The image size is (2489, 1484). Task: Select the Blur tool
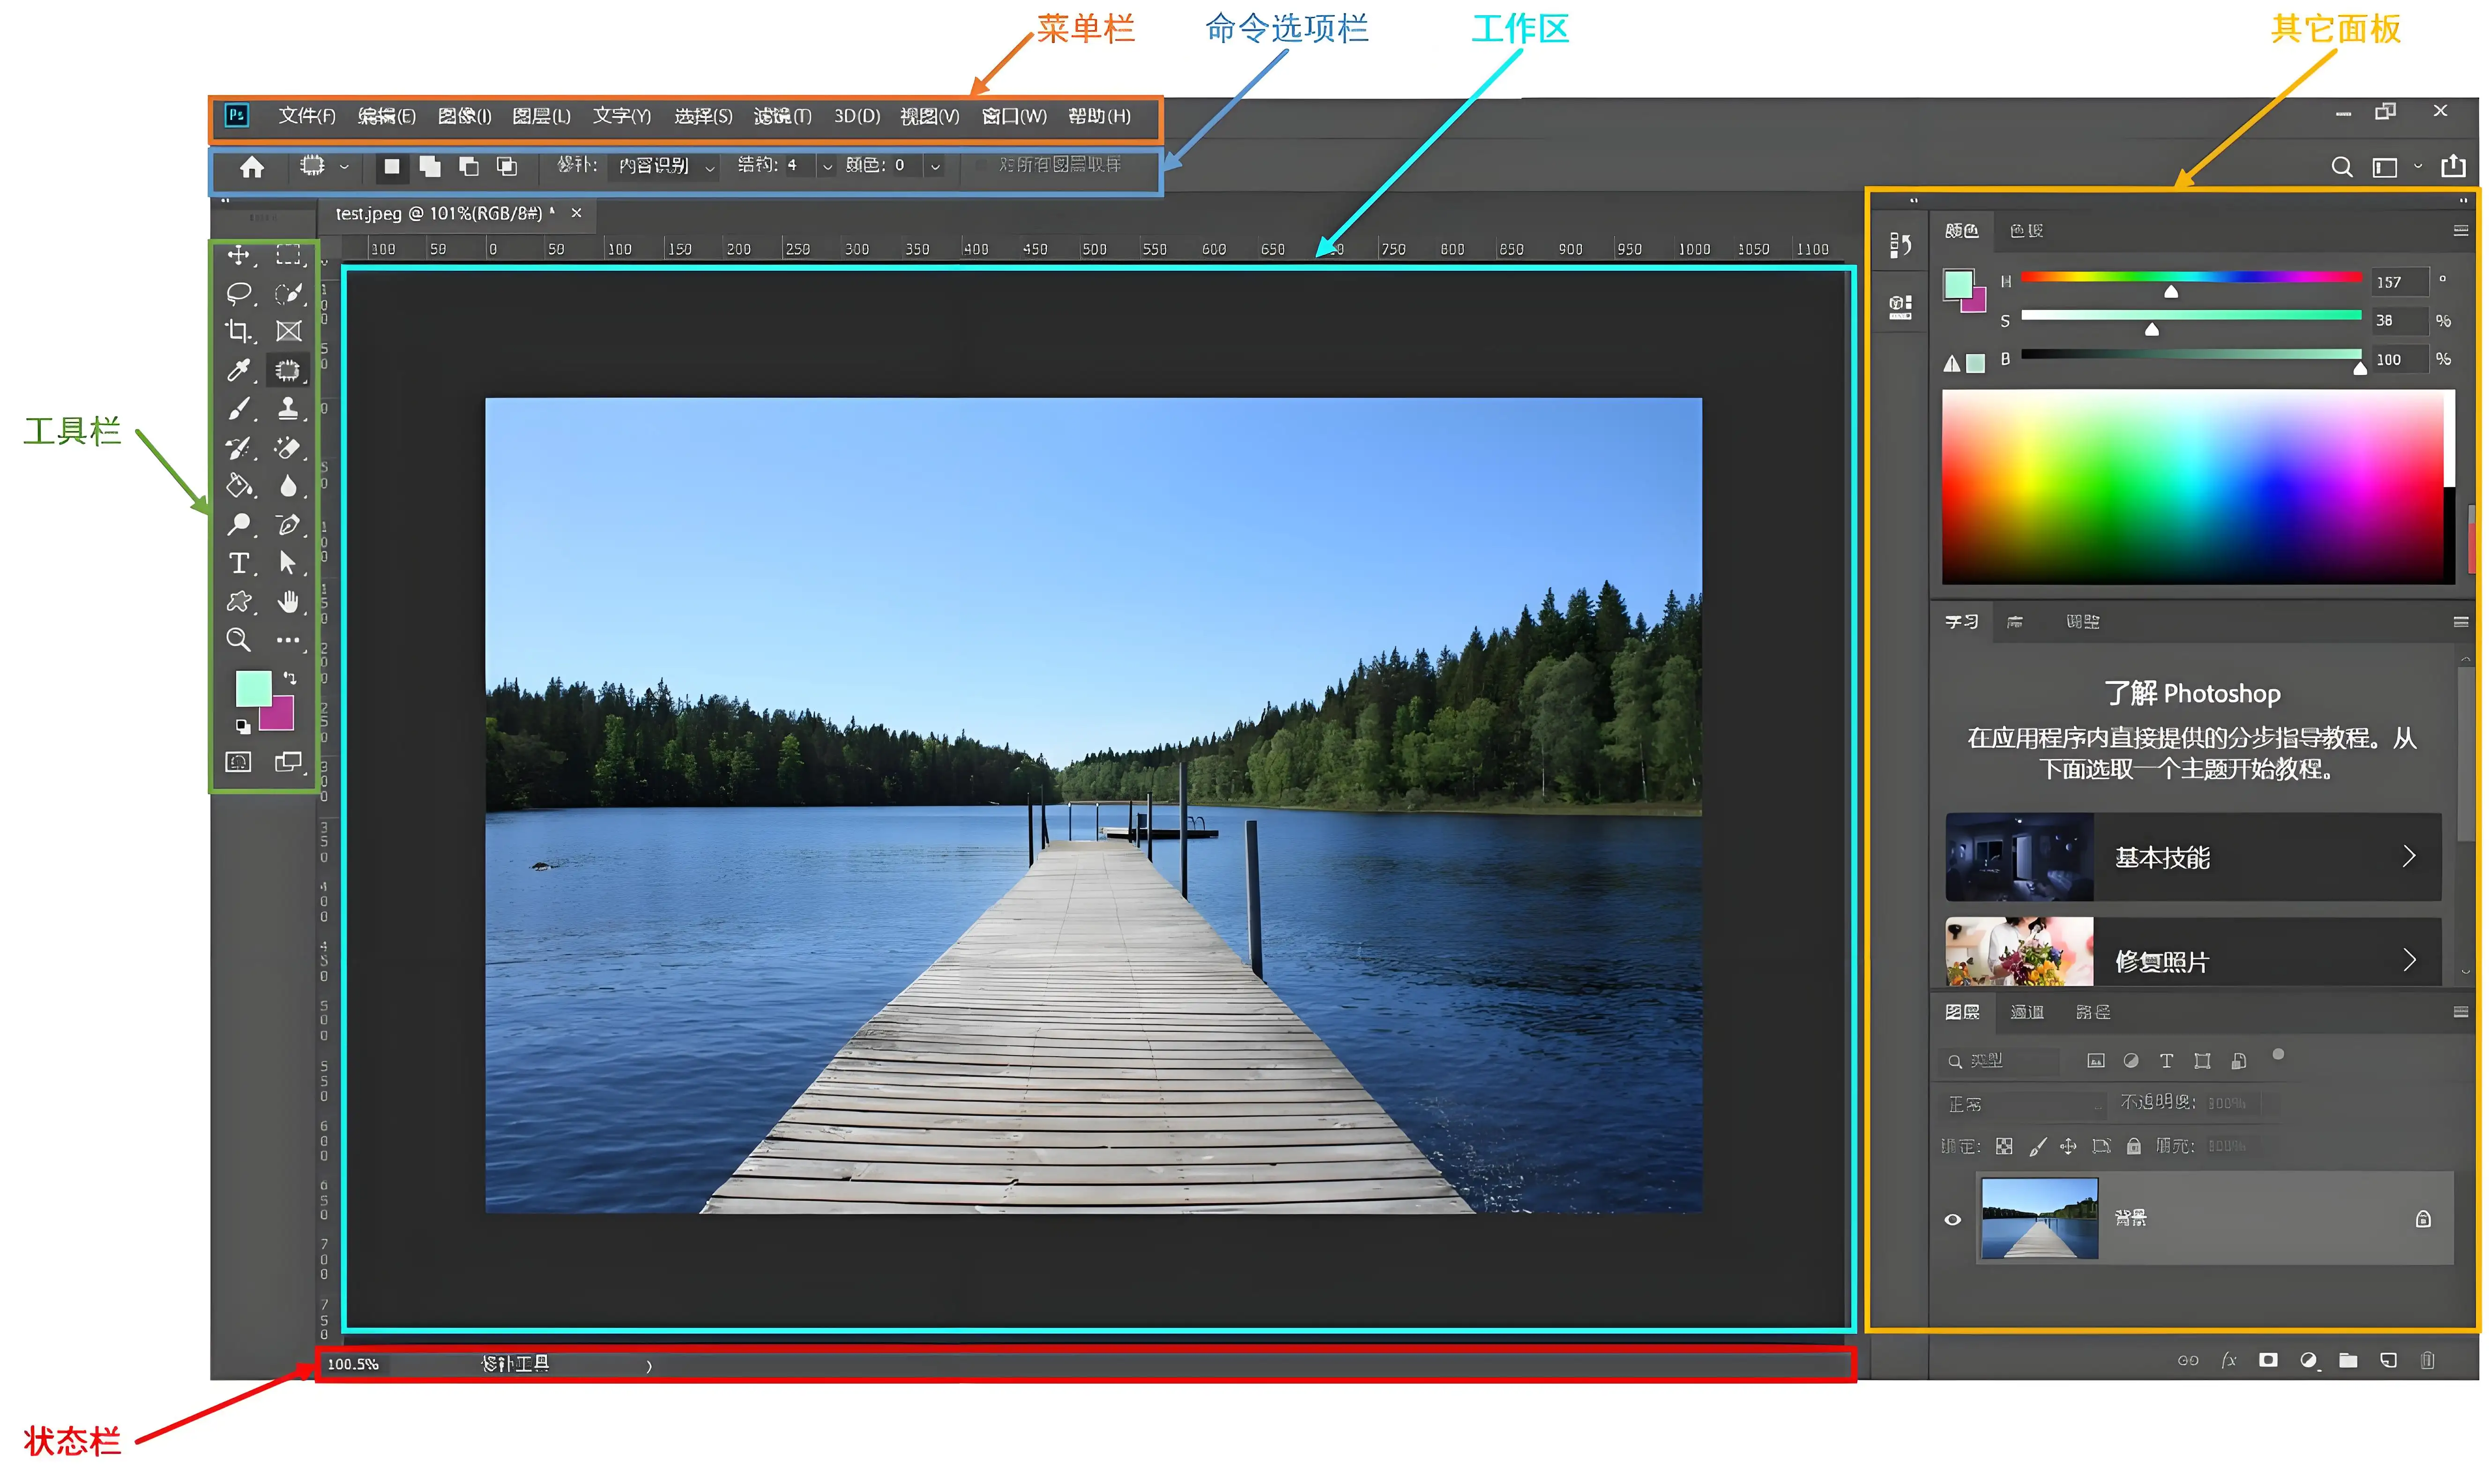pyautogui.click(x=288, y=486)
